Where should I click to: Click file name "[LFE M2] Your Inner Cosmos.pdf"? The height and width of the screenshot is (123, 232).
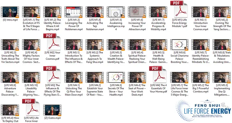[53, 56]
